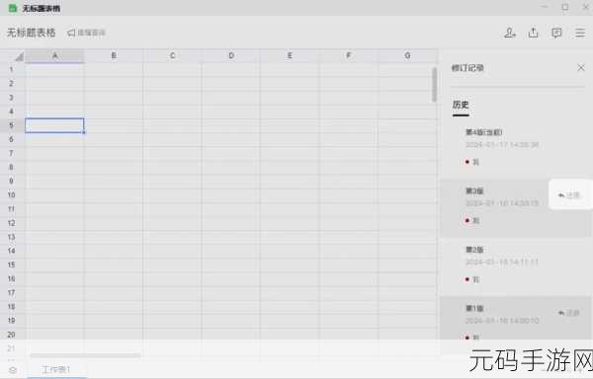Click the megaphone icon next to title
The image size is (593, 379).
(71, 33)
